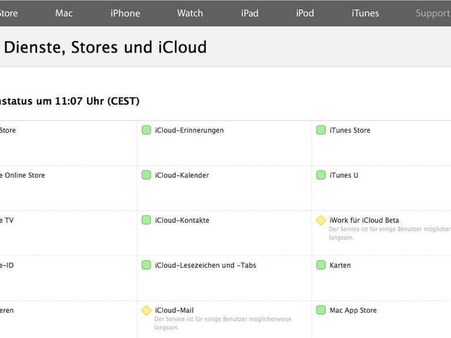The image size is (451, 338).
Task: Click green icon beside iCloud-Lesezeichen und -Tabs
Action: click(146, 265)
